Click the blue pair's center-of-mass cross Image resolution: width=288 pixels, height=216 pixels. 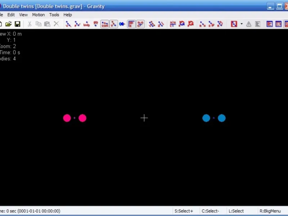coord(214,118)
